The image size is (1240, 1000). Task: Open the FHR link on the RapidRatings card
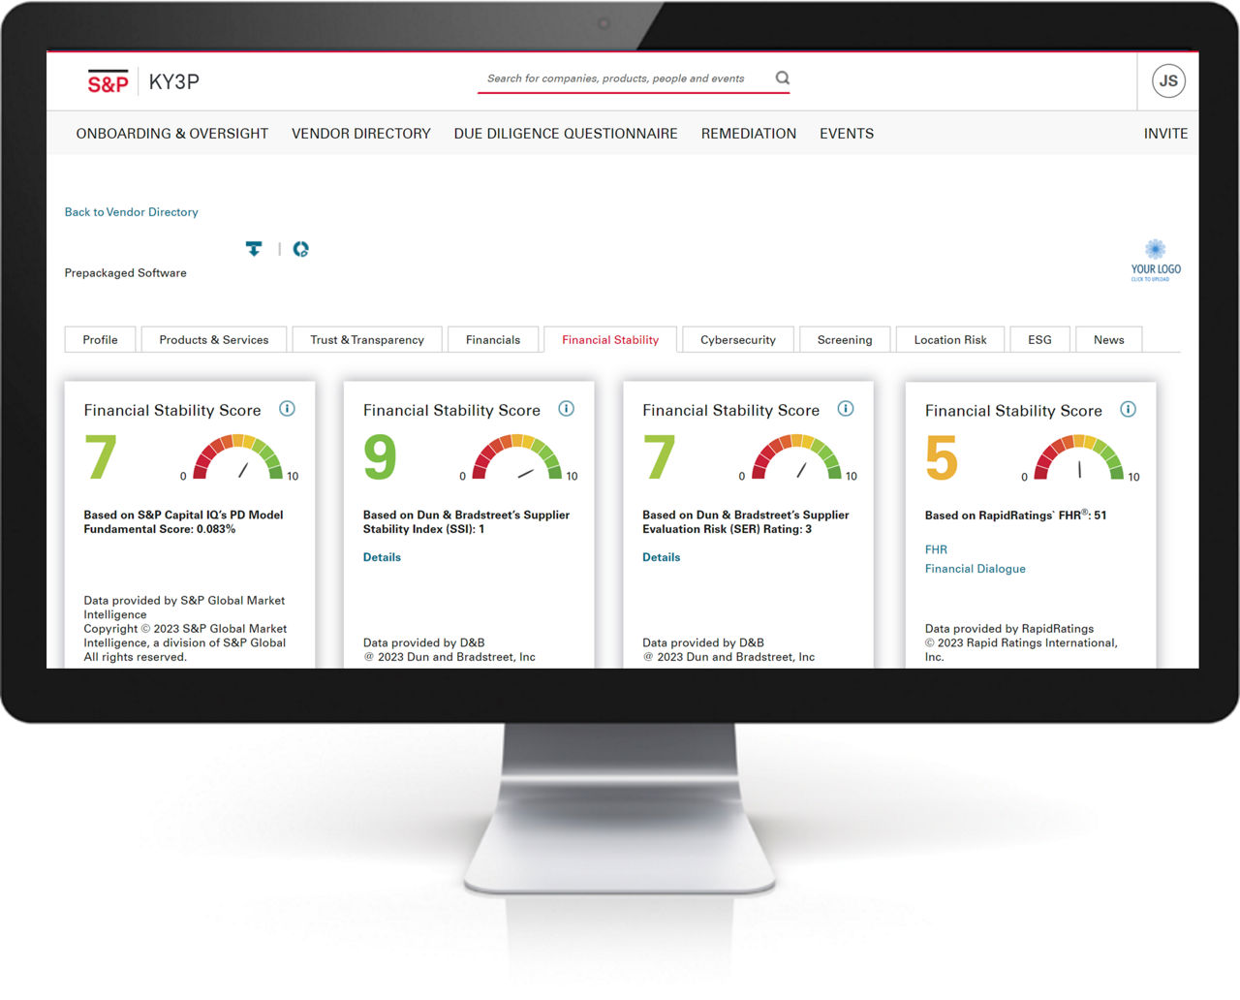936,549
